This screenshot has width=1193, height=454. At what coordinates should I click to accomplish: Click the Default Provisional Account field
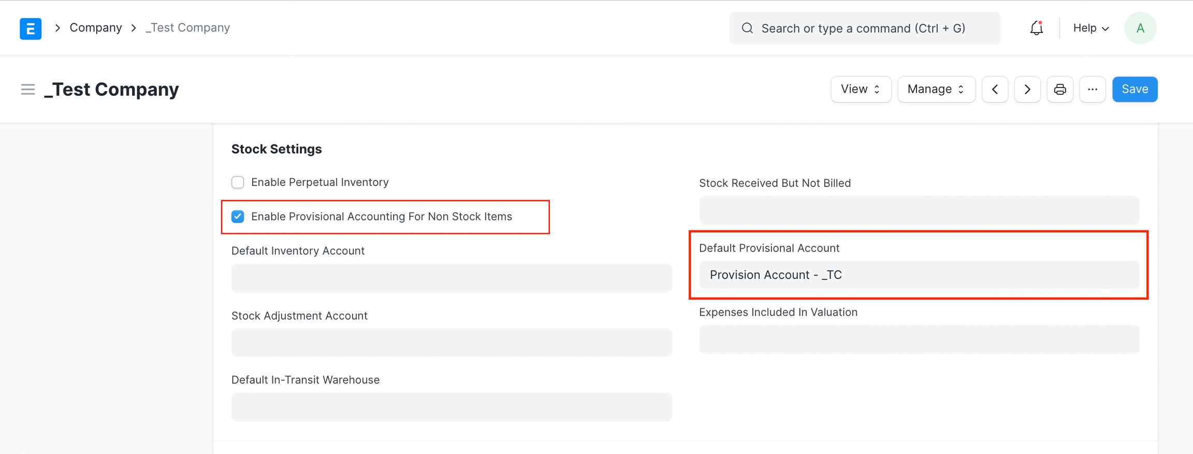click(x=919, y=275)
